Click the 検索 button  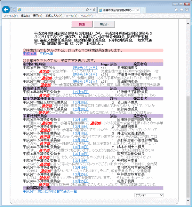tap(82, 24)
